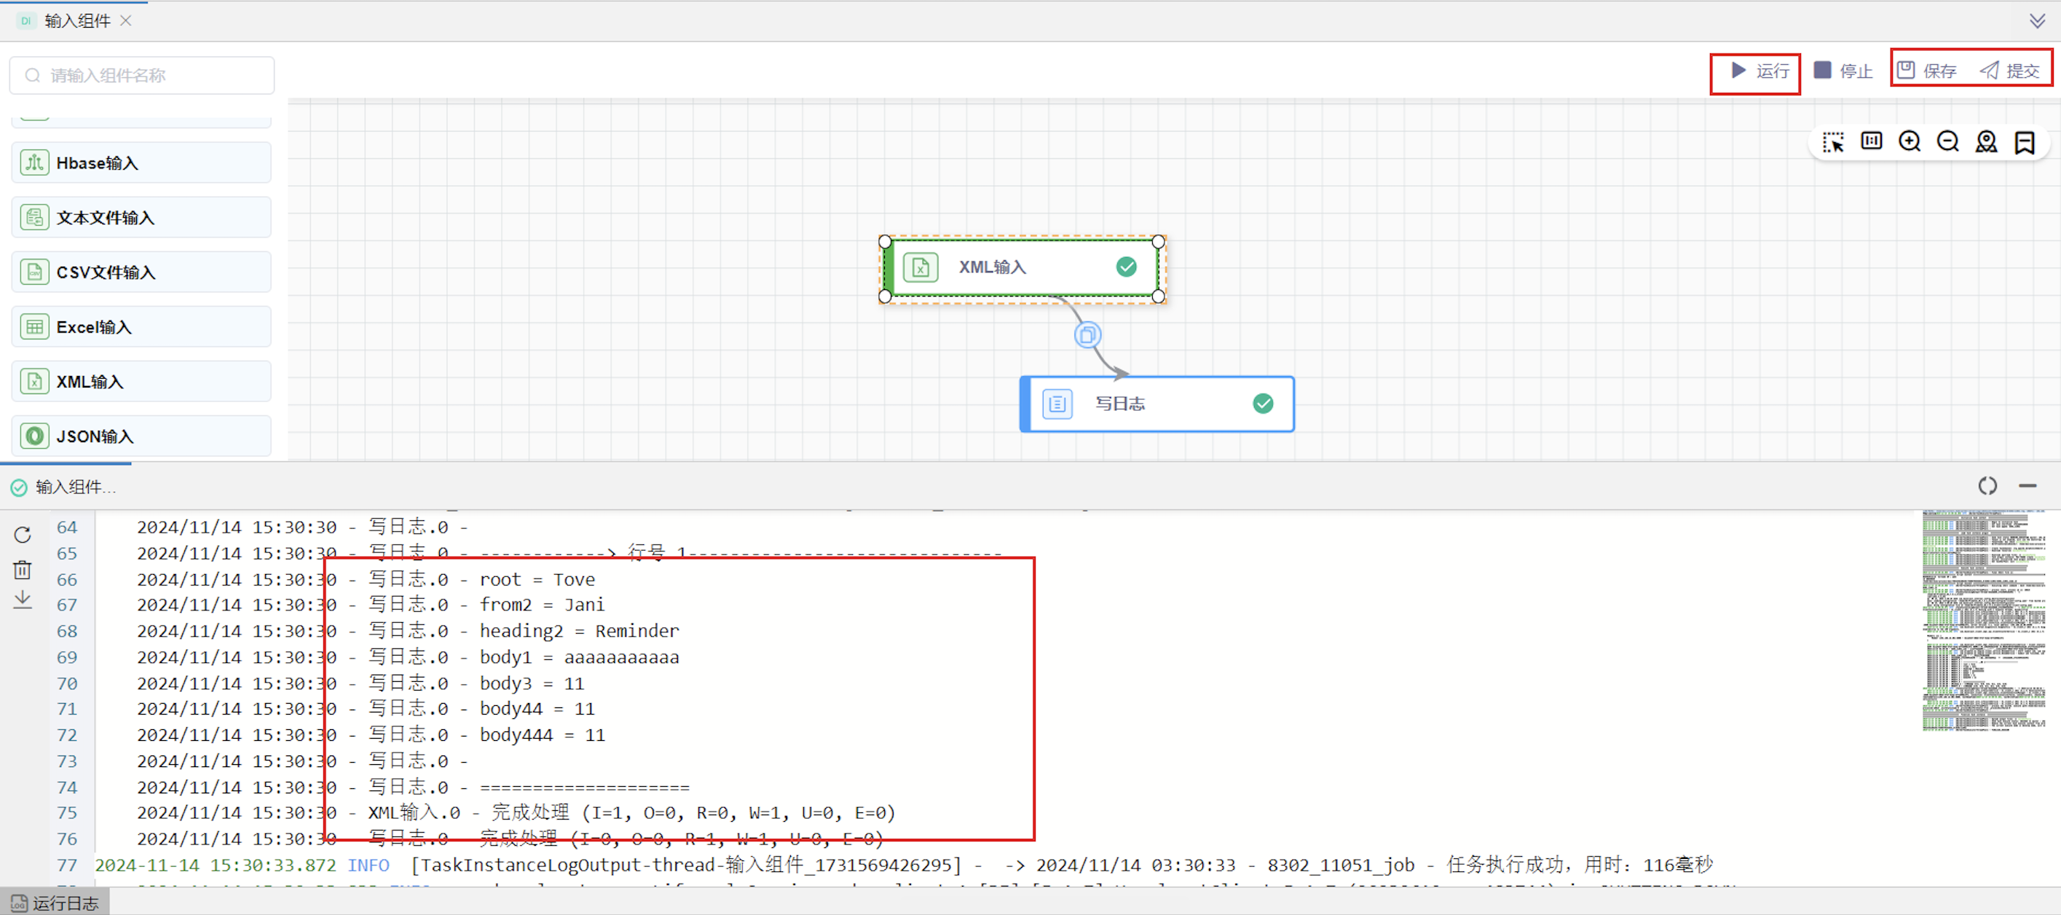Zoom out on the canvas
The image size is (2061, 915).
click(1948, 141)
